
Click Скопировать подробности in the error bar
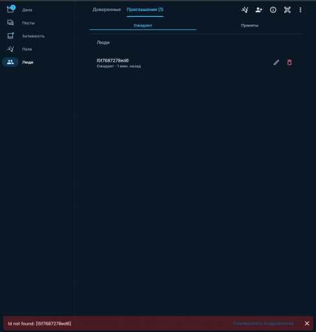pos(263,324)
